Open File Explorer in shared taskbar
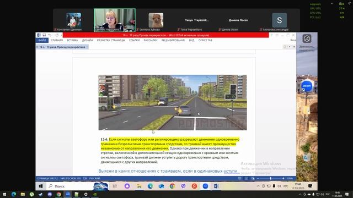 click(x=139, y=186)
